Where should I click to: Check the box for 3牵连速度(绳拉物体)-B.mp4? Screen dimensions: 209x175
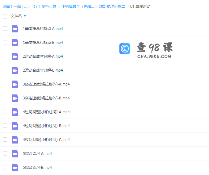tap(5, 98)
